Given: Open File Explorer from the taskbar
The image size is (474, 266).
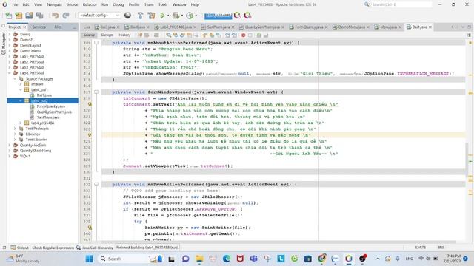Looking at the screenshot, I should [x=199, y=259].
